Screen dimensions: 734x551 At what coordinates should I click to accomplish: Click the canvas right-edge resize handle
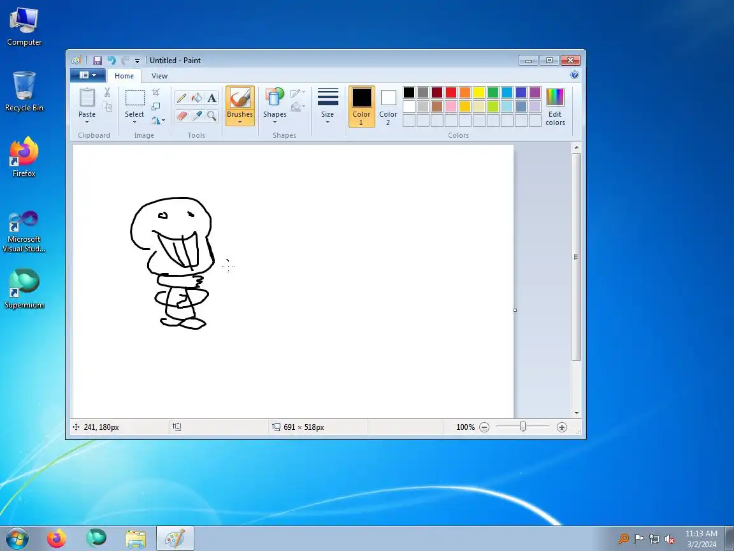515,310
